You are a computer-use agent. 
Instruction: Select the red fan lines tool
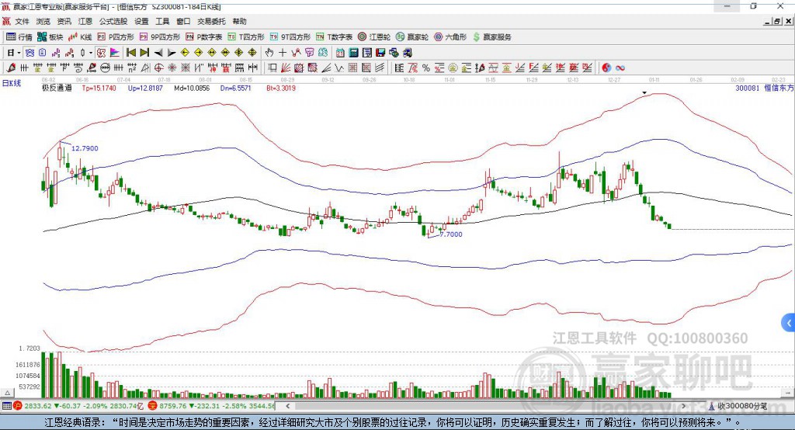[x=286, y=68]
